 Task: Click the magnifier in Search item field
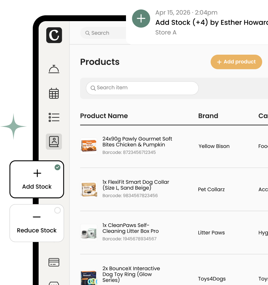pyautogui.click(x=93, y=88)
